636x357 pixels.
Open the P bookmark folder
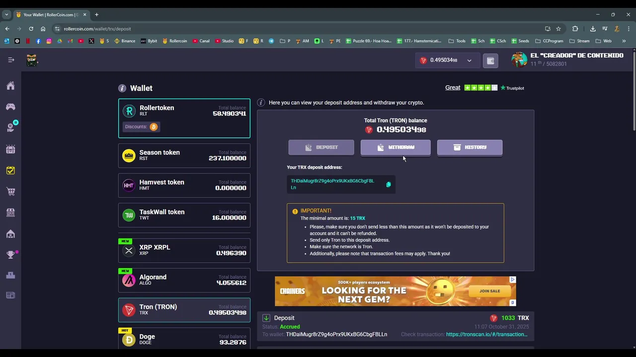[x=285, y=41]
